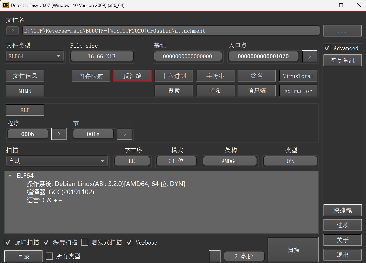Open the VirusTotal lookup
The height and width of the screenshot is (263, 366).
(298, 76)
